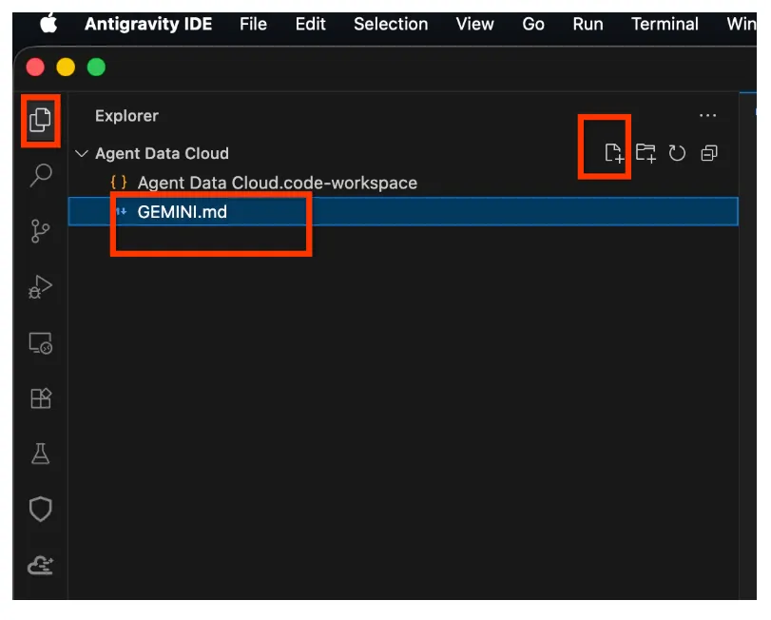
Task: Open the Search view magnifier icon
Action: (41, 175)
